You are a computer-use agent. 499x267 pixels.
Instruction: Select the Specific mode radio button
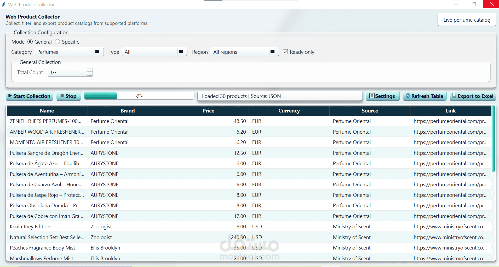tap(58, 42)
